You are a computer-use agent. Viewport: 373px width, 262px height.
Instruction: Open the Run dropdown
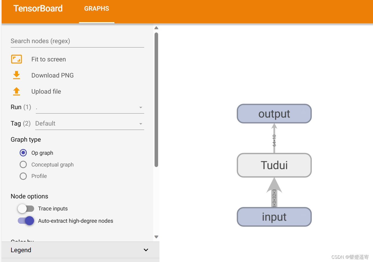click(90, 108)
